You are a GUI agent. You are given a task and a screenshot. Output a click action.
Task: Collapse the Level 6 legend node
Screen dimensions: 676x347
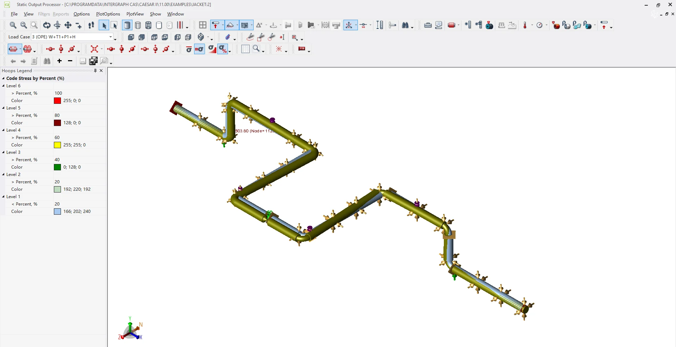[x=4, y=86]
